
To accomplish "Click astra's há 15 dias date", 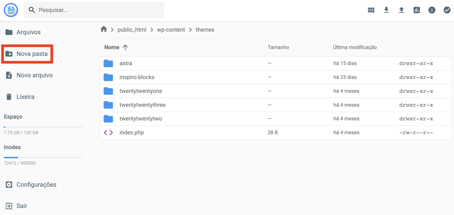I will 345,63.
